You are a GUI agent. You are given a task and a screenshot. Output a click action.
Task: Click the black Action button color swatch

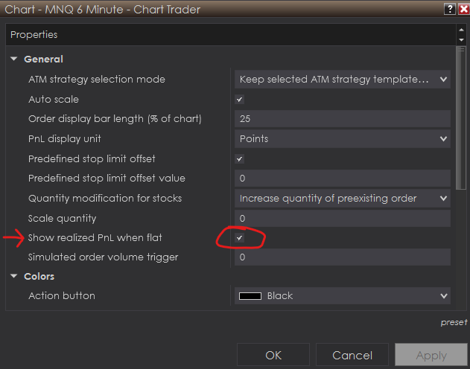pyautogui.click(x=250, y=296)
